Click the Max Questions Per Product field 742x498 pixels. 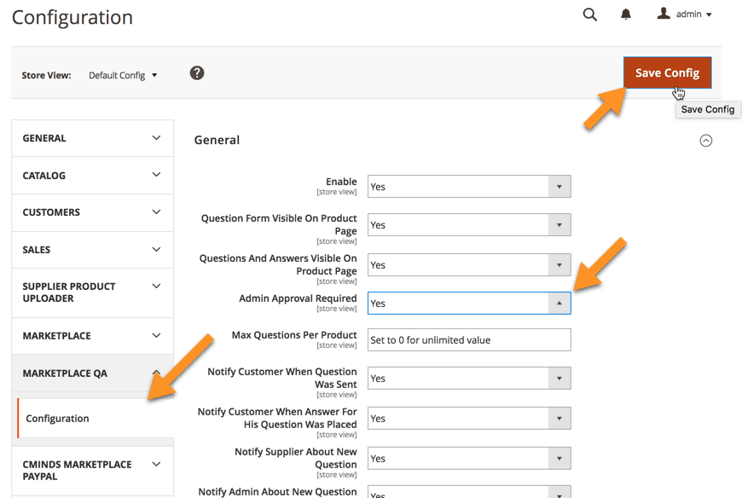468,340
